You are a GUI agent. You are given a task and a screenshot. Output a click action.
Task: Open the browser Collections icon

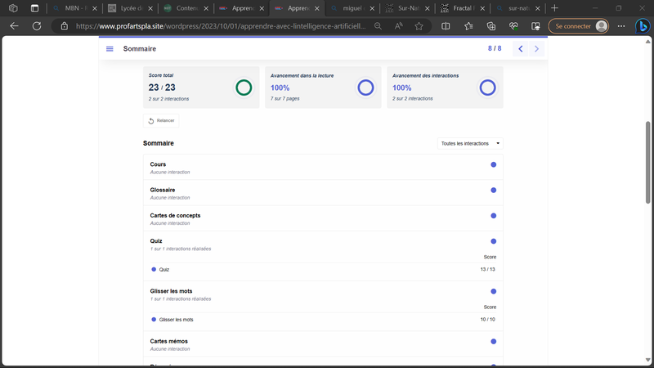pyautogui.click(x=491, y=26)
